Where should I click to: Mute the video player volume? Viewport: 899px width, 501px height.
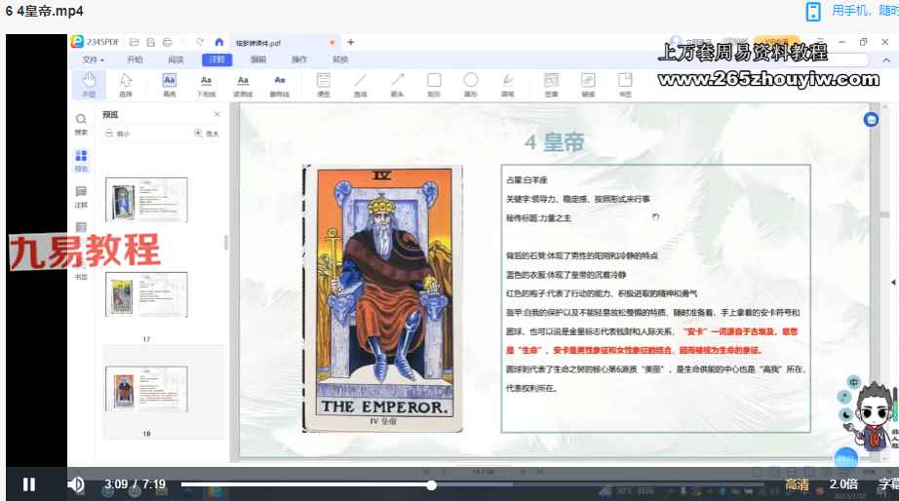coord(75,484)
